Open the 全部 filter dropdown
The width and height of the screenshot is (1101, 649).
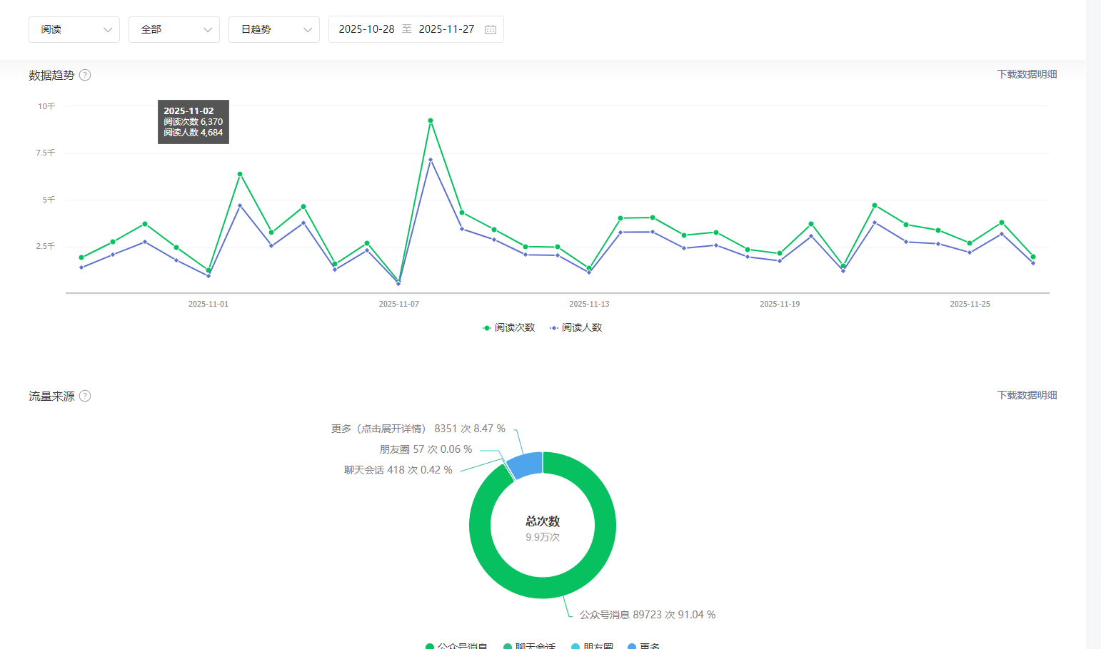click(x=174, y=29)
